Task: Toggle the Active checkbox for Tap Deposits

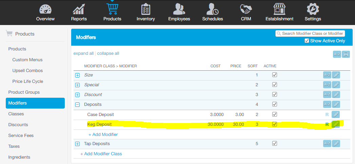Action: point(275,143)
